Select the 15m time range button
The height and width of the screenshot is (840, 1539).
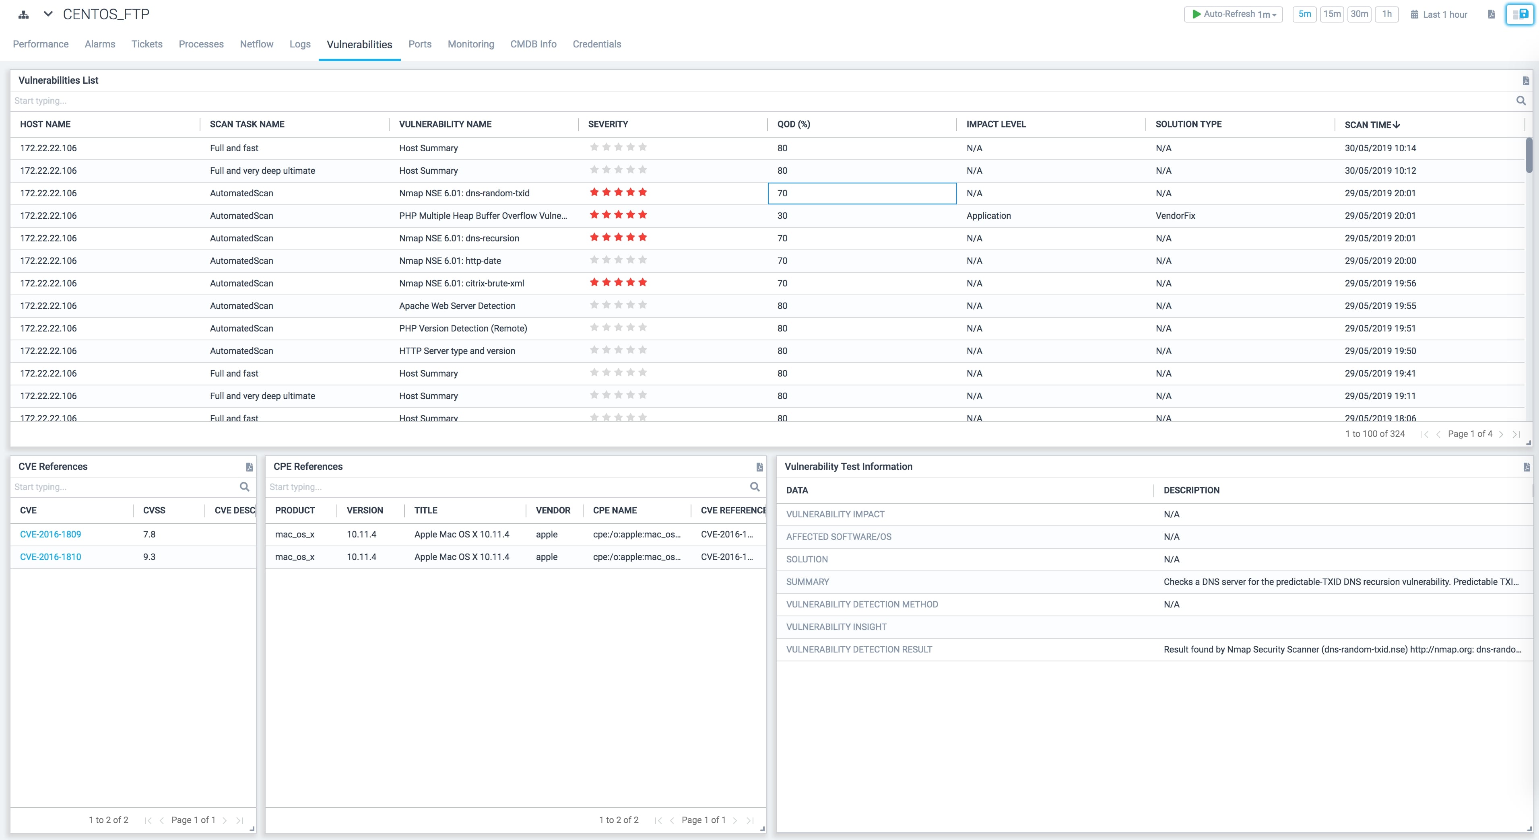pos(1332,14)
